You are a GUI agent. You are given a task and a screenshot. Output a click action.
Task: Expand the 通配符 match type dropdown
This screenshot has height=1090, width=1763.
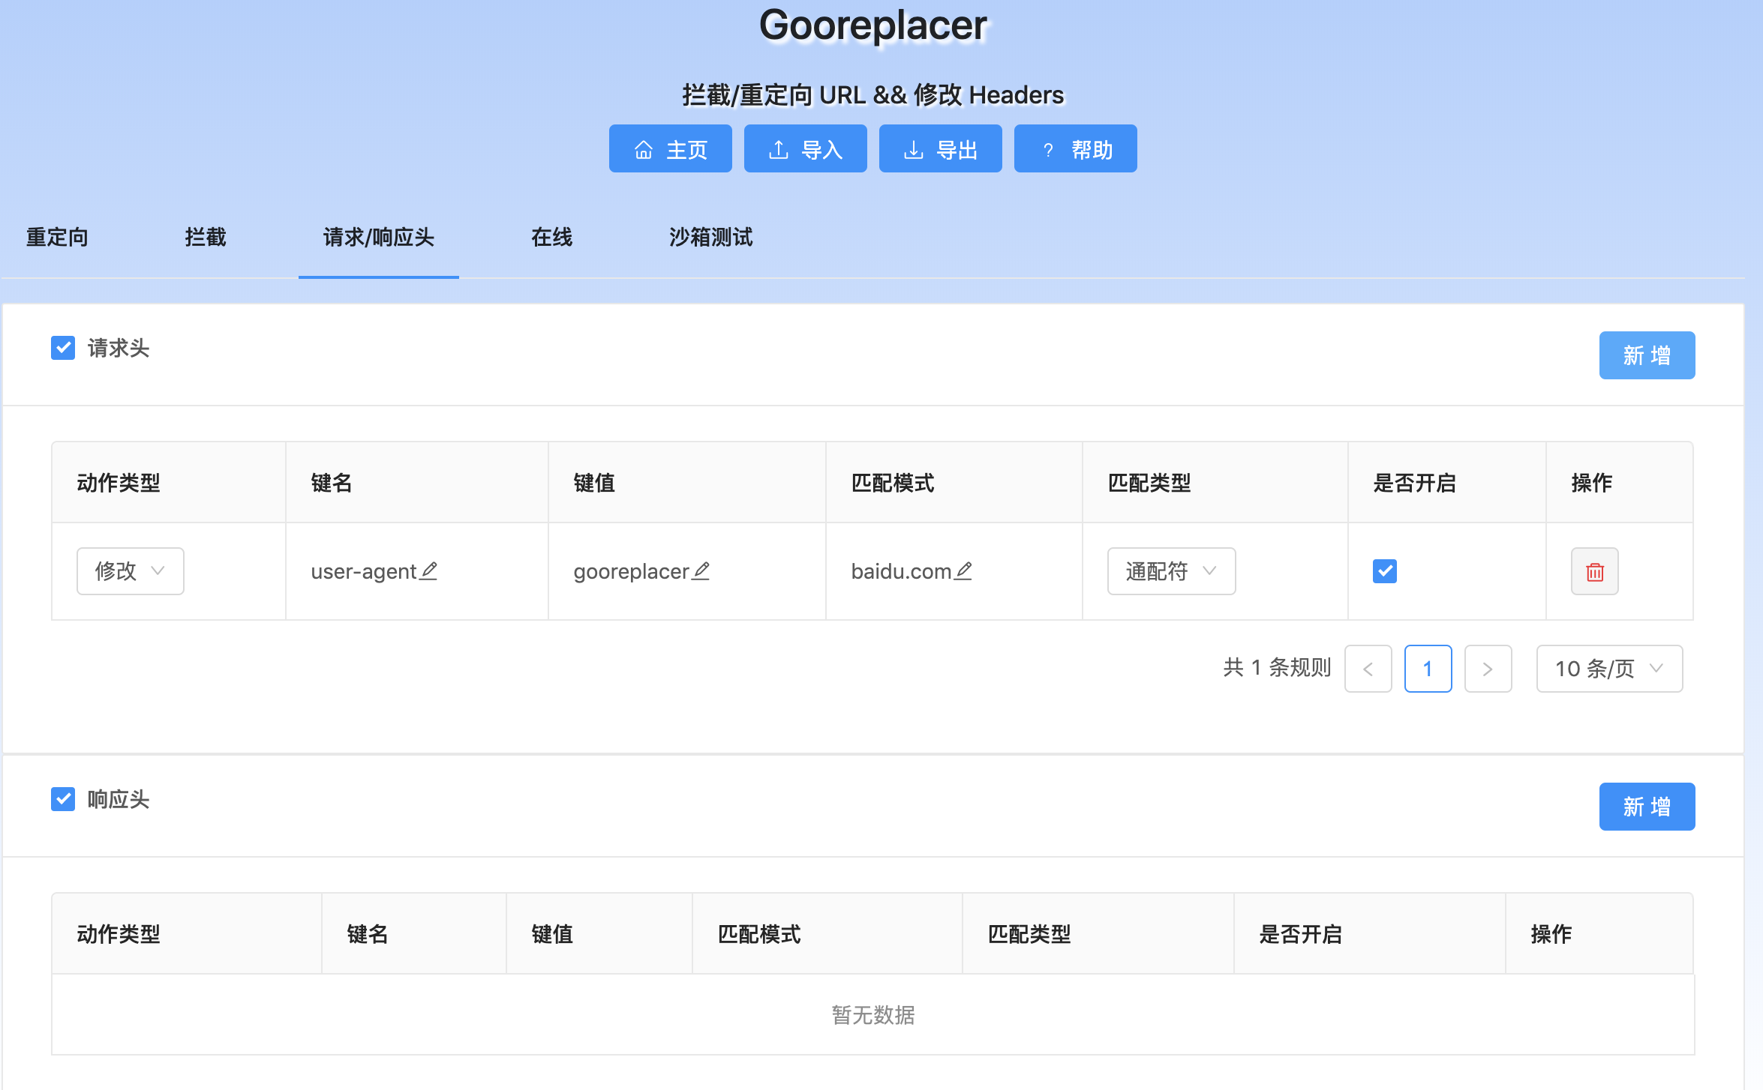point(1171,571)
